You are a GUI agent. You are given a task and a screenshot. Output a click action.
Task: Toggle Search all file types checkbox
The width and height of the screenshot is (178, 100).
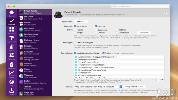pyautogui.click(x=75, y=43)
